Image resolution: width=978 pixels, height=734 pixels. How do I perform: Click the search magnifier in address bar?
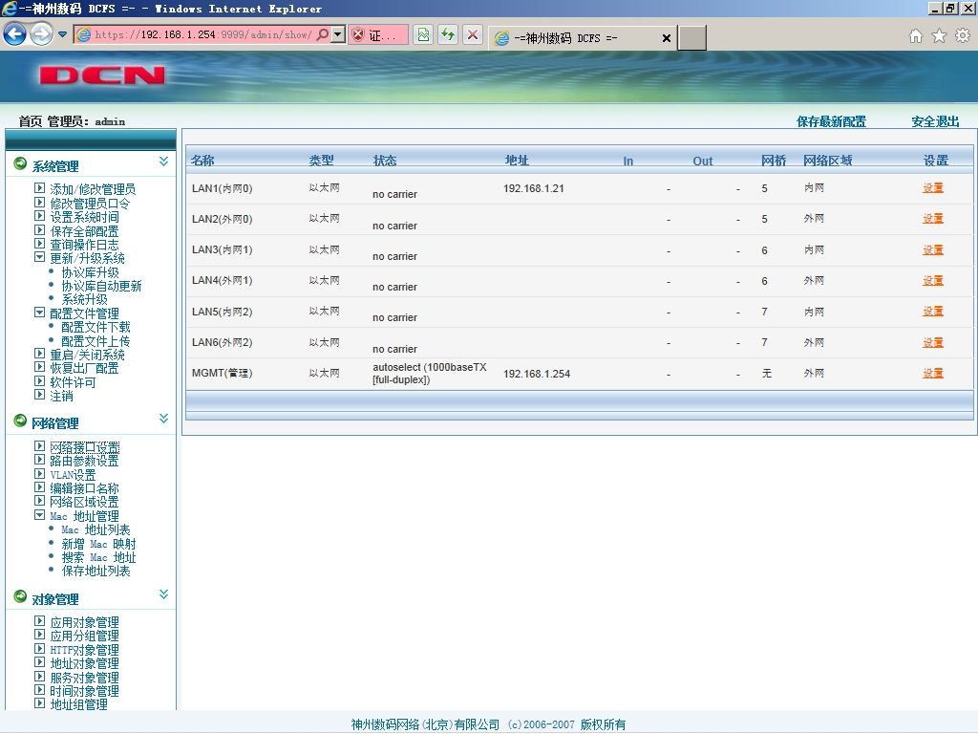coord(323,34)
